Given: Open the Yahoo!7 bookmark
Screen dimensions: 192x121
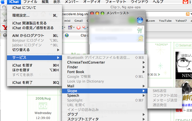Looking at the screenshot, I should pos(181,21).
